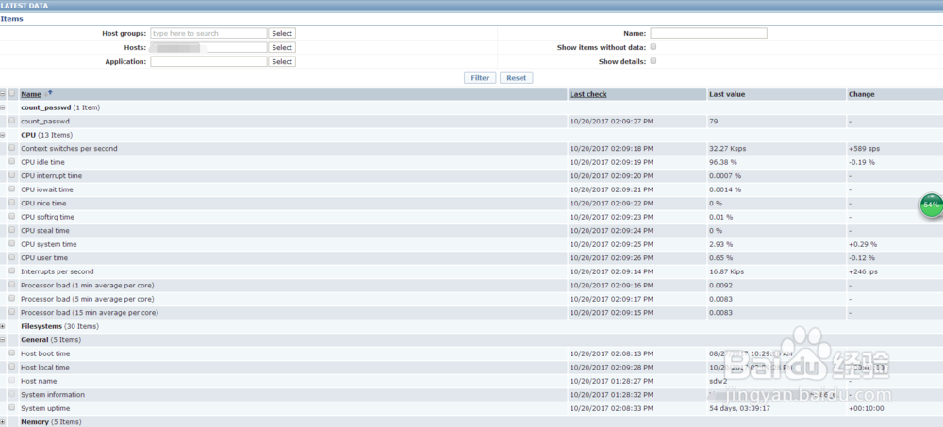Check the count_passwd item row checkbox
Image resolution: width=943 pixels, height=427 pixels.
(x=12, y=121)
